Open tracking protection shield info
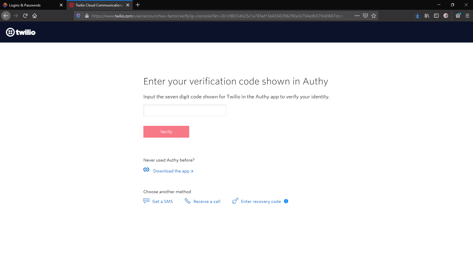 pyautogui.click(x=78, y=16)
